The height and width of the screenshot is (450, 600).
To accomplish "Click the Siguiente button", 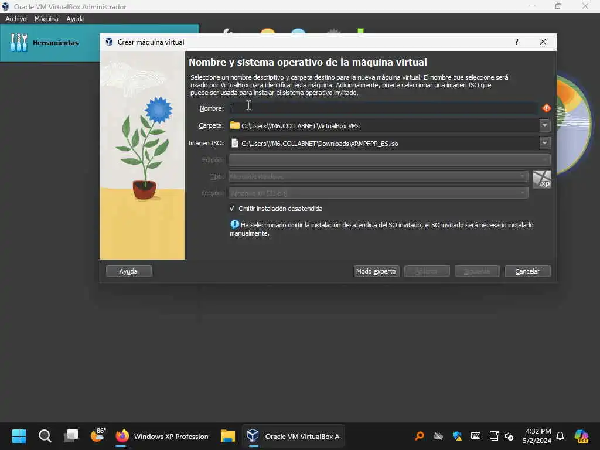I will tap(477, 271).
